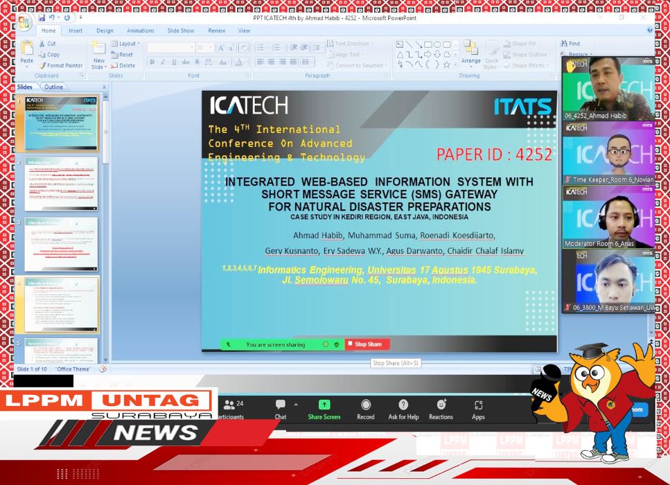The width and height of the screenshot is (670, 485).
Task: Toggle Underline formatting
Action: coord(174,62)
